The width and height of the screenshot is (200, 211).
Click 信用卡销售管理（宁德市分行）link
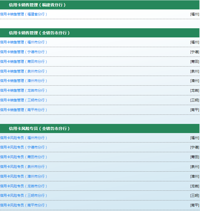[23, 52]
